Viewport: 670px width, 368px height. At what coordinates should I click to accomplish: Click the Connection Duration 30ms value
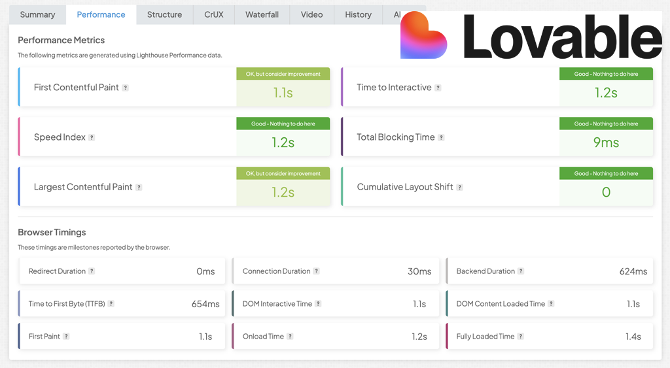point(419,271)
